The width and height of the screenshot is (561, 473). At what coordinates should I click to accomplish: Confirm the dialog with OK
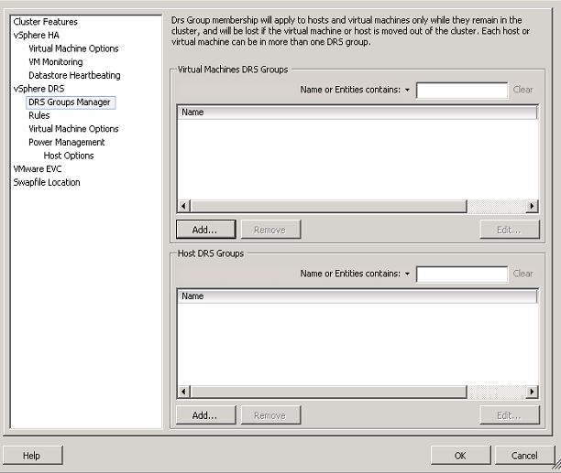(459, 456)
